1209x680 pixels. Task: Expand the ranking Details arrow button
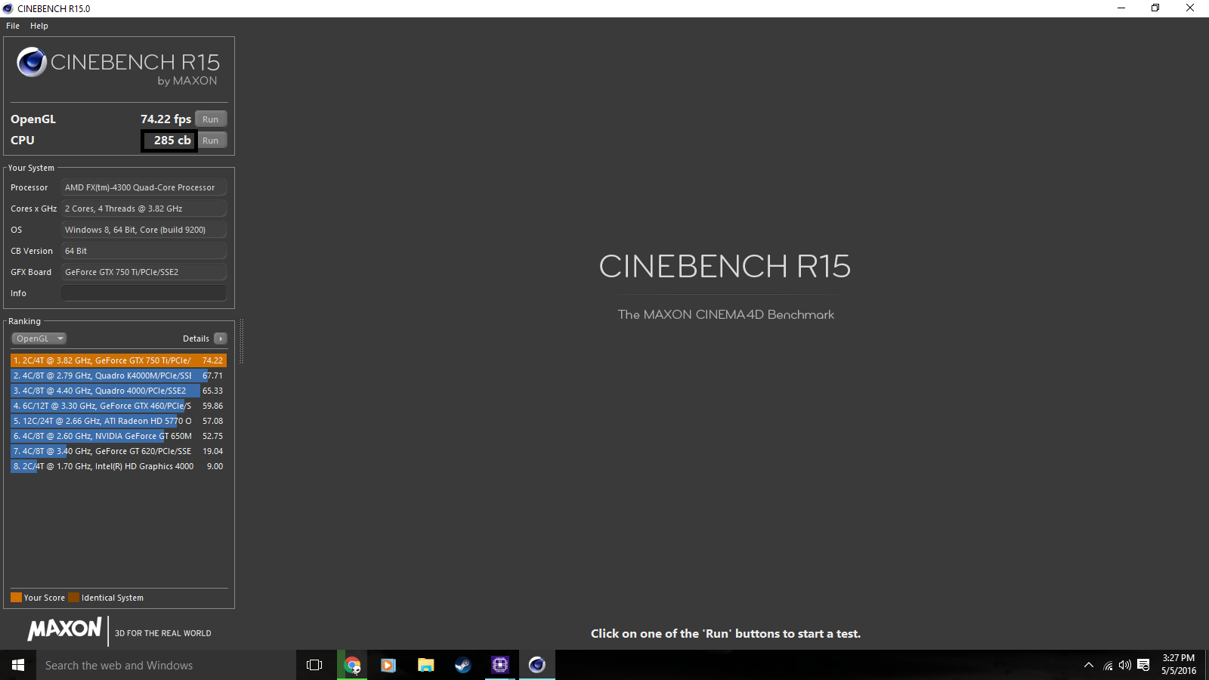221,338
